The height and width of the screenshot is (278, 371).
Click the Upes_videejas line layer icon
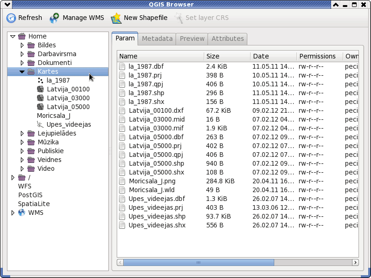(x=40, y=124)
